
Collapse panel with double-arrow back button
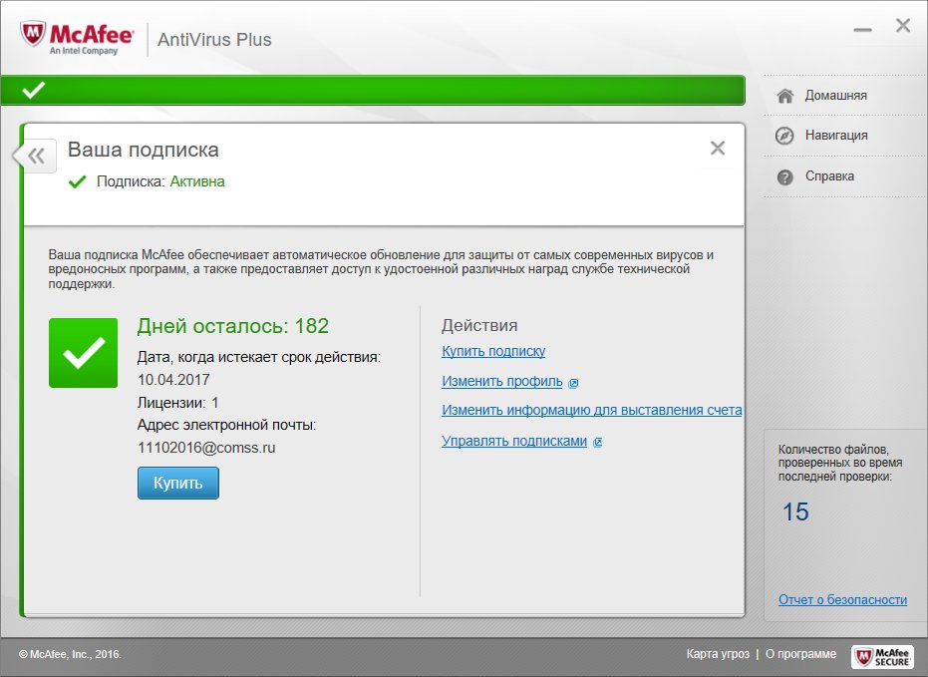34,157
